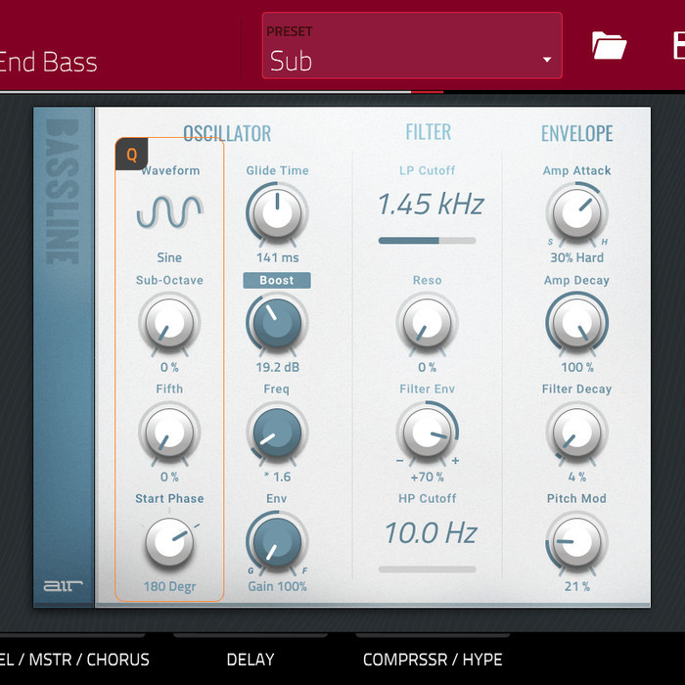
Task: Click the Sub-Octave knob
Action: click(169, 323)
